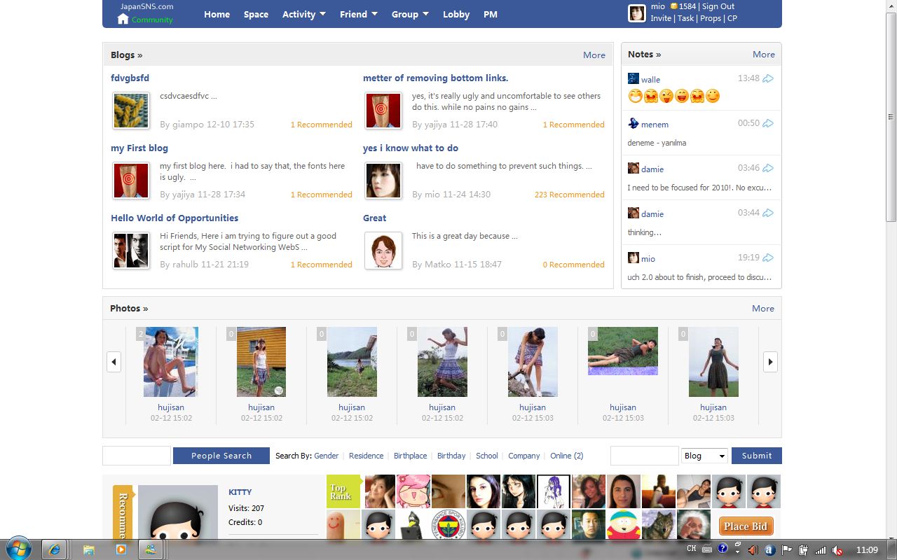Click the Sign Out link
The width and height of the screenshot is (897, 560).
click(x=718, y=6)
